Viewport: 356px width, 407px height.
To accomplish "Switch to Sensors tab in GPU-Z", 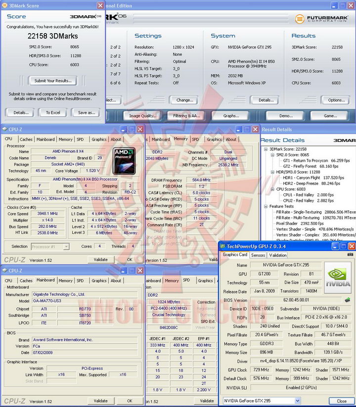I will point(258,255).
